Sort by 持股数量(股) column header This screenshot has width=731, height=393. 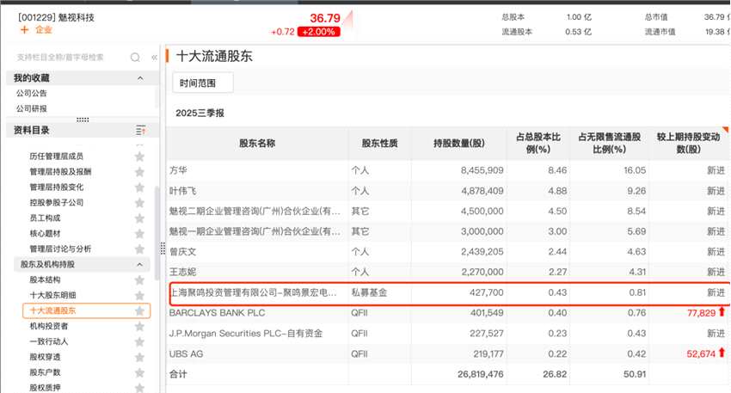coord(458,143)
